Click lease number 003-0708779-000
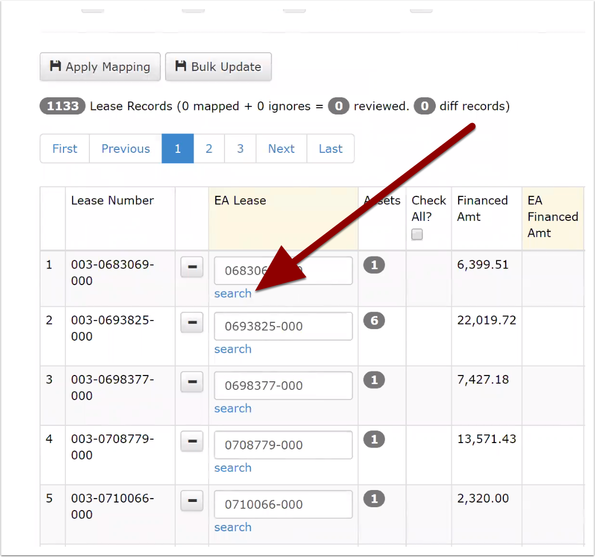This screenshot has width=595, height=557. tap(112, 447)
